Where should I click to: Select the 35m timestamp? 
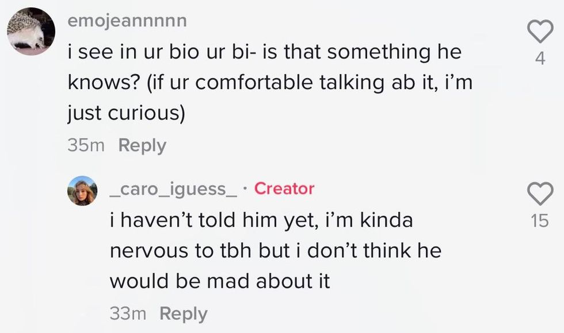(x=86, y=146)
